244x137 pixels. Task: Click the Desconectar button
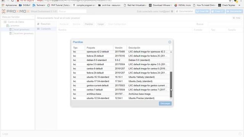coord(234,11)
